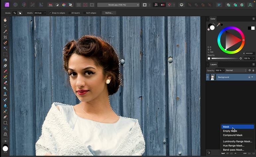Toggle the Background layer lock icon
The width and height of the screenshot is (256, 157).
pyautogui.click(x=249, y=77)
